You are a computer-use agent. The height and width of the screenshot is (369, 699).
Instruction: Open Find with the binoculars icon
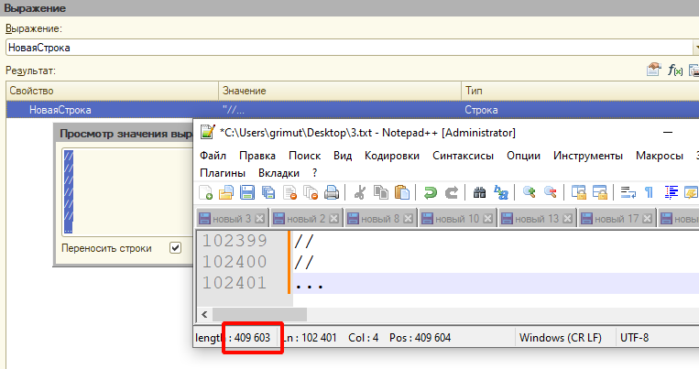pos(479,192)
